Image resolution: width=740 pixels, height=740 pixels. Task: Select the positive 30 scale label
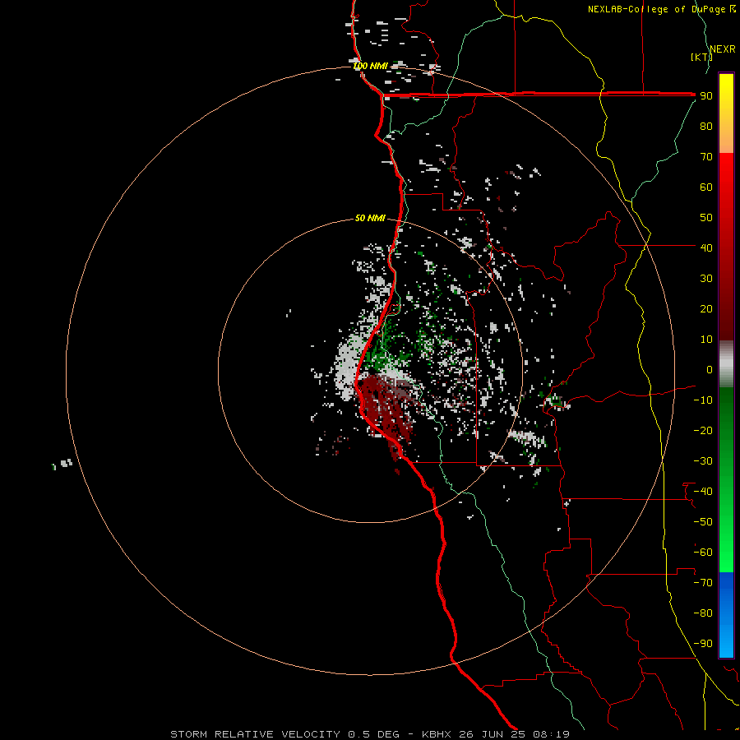(x=706, y=279)
